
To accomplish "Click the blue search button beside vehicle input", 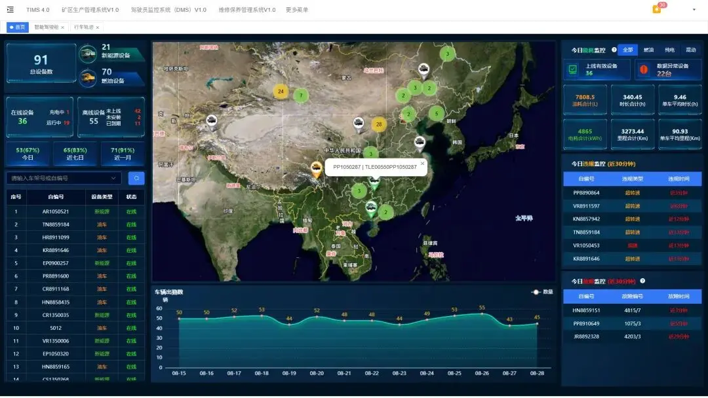I will pyautogui.click(x=136, y=178).
